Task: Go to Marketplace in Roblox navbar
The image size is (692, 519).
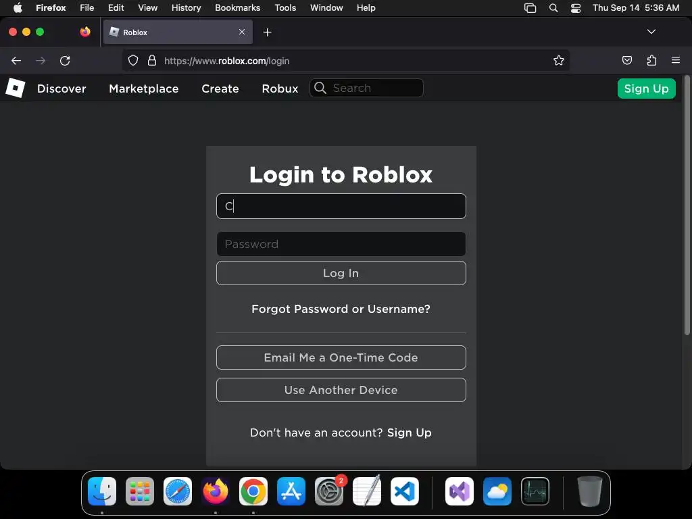Action: click(144, 89)
